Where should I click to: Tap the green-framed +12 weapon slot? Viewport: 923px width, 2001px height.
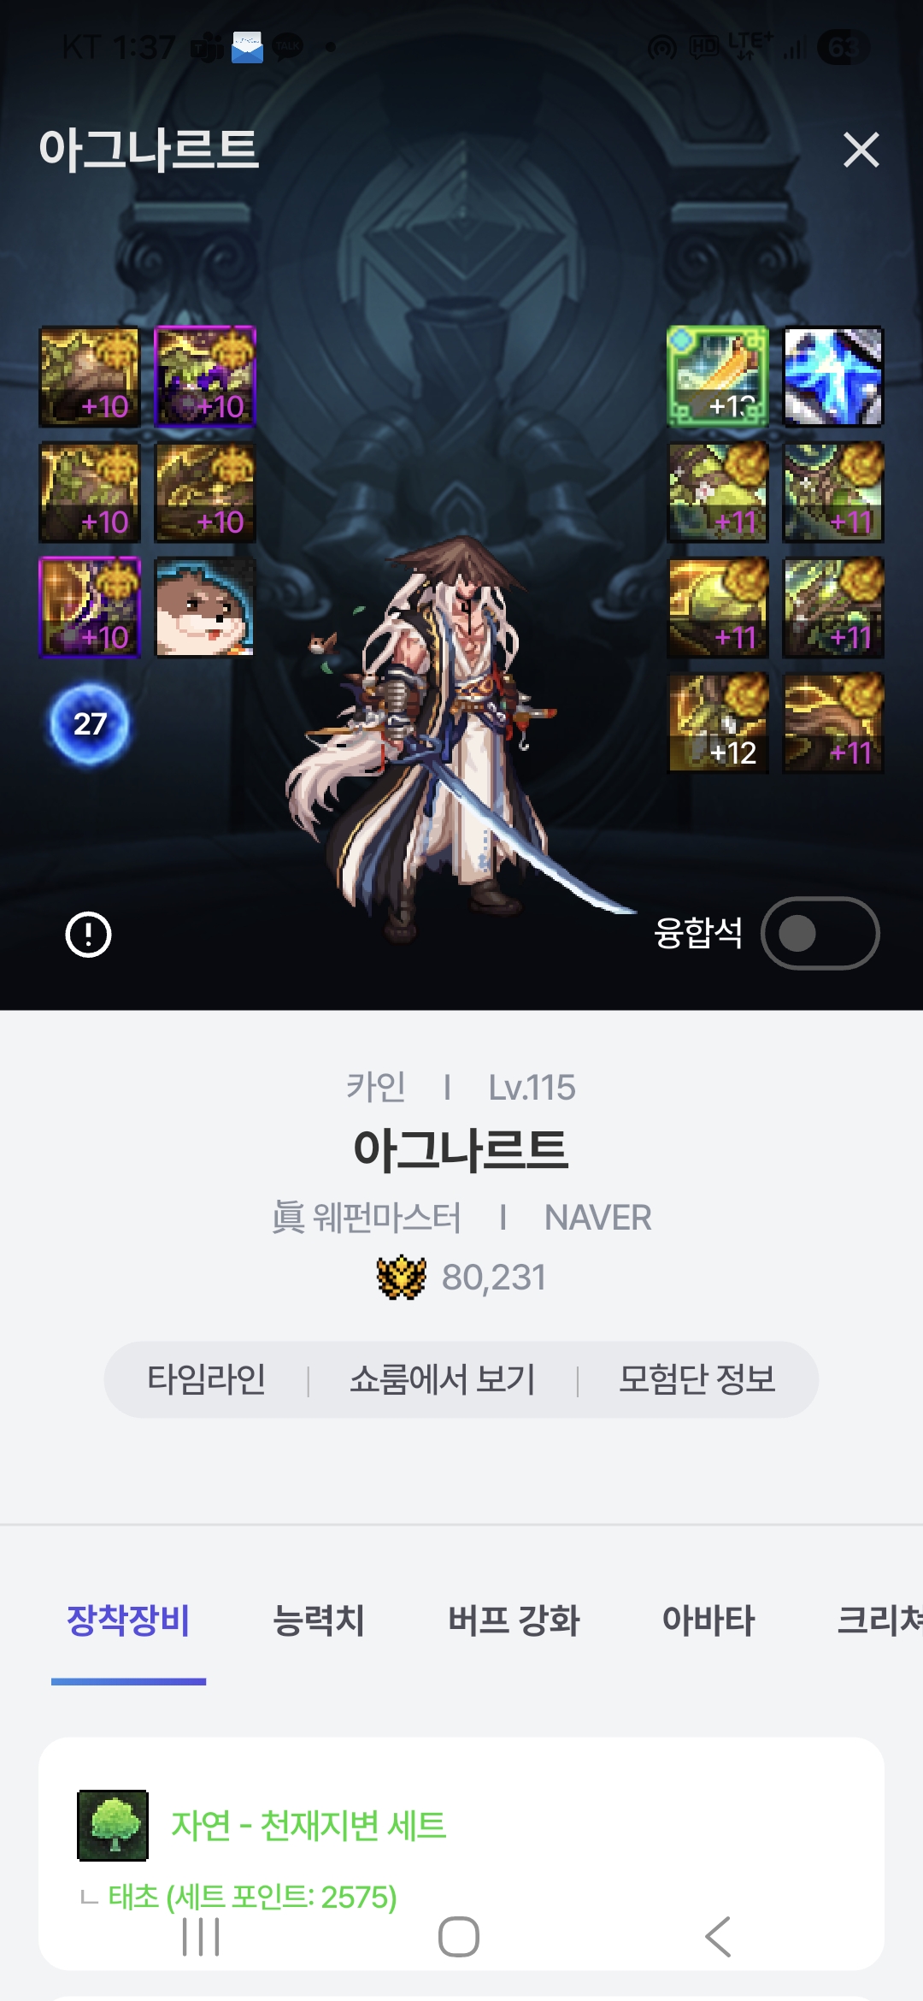click(718, 376)
